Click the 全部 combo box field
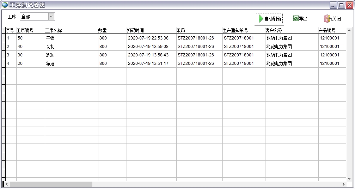The image size is (355, 189). tap(33, 17)
